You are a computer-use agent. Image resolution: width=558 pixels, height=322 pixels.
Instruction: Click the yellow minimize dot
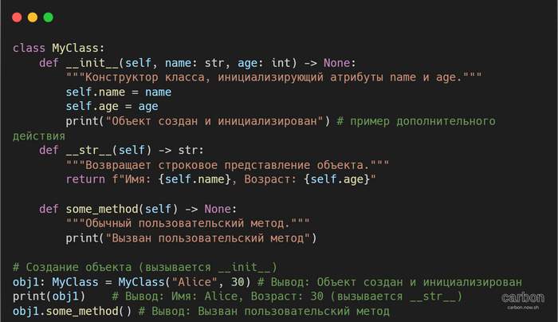pos(32,17)
